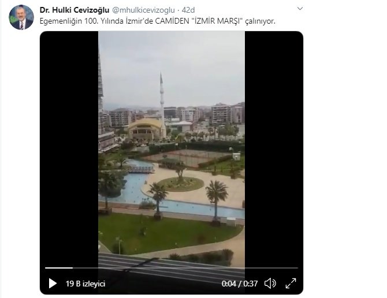Click the 0:04 / 0:37 time indicator
The height and width of the screenshot is (298, 387).
[239, 284]
